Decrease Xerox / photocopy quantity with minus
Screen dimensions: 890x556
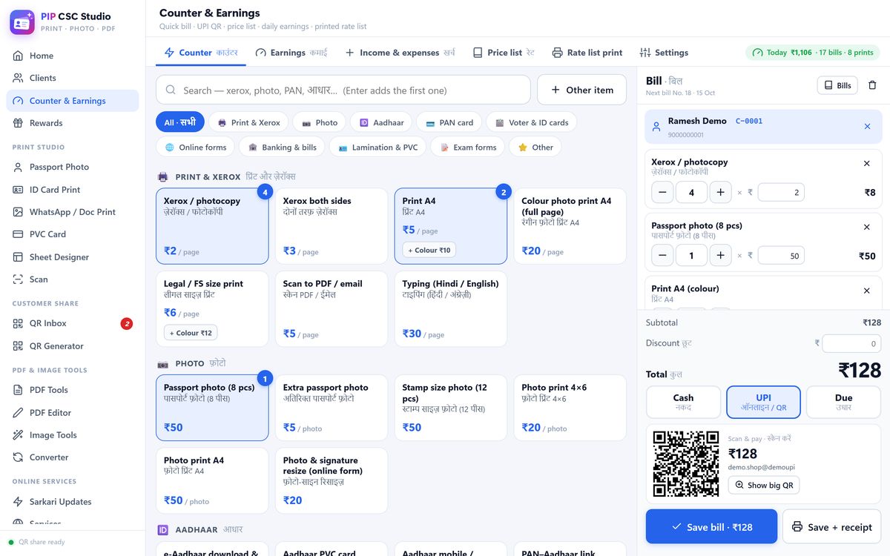(662, 193)
